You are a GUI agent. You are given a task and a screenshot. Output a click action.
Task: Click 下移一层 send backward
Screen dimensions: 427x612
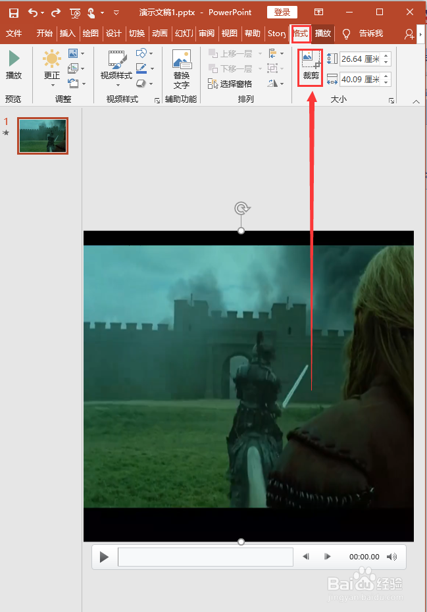click(231, 68)
